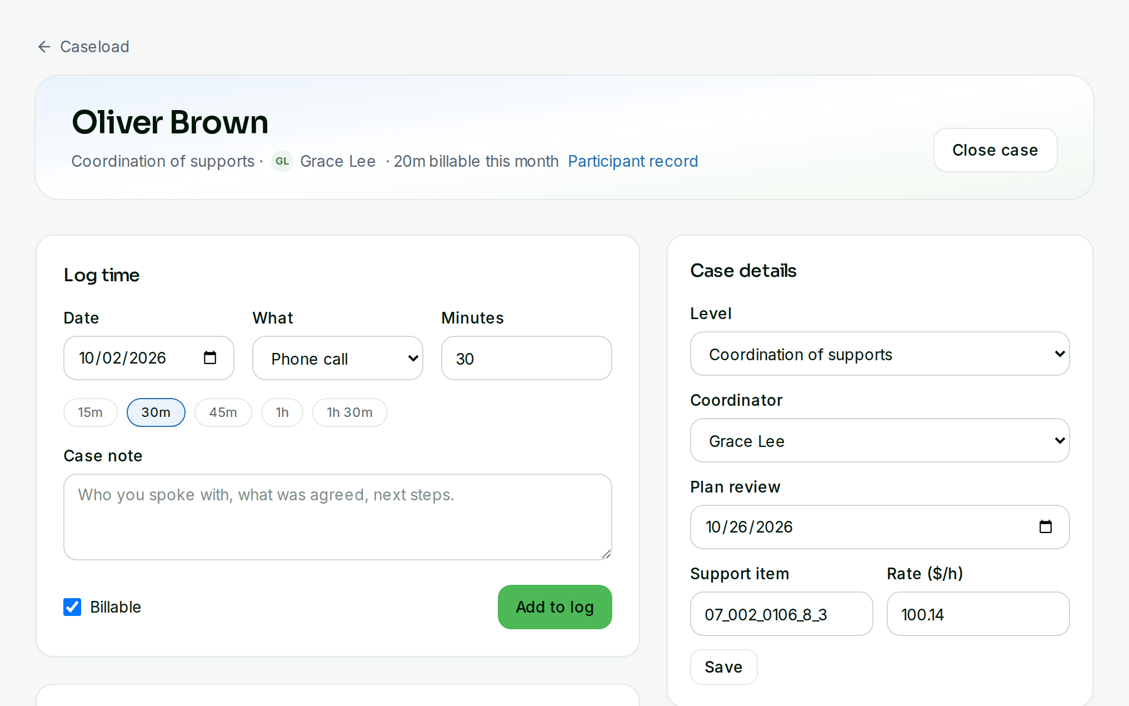Grab the Case note resize handle

click(606, 554)
